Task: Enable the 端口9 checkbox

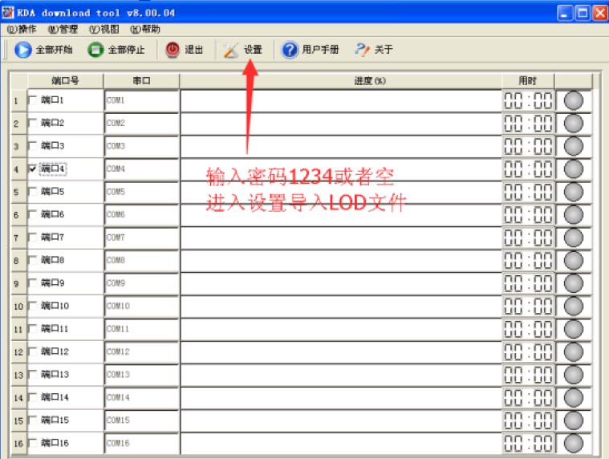Action: [x=33, y=283]
